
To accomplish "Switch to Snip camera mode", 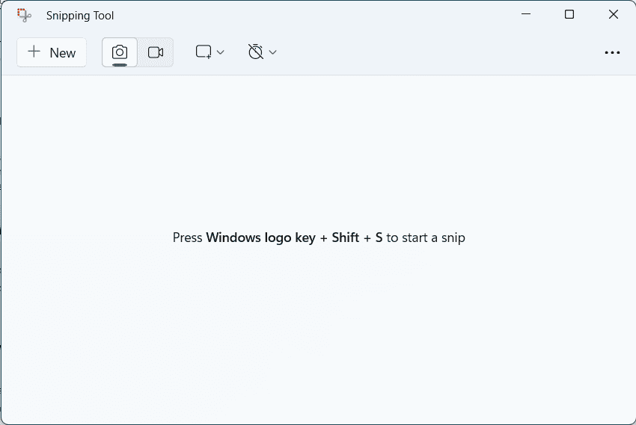I will 120,52.
